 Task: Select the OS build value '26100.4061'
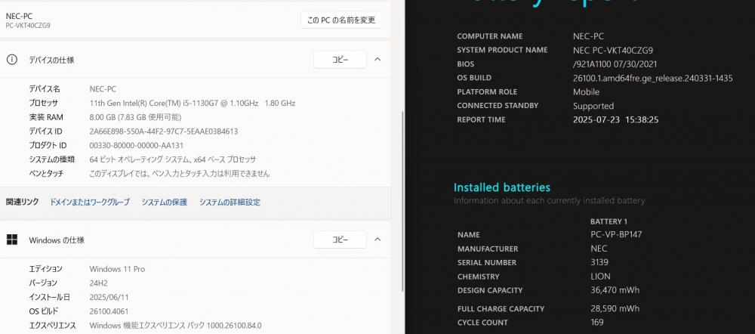click(109, 311)
